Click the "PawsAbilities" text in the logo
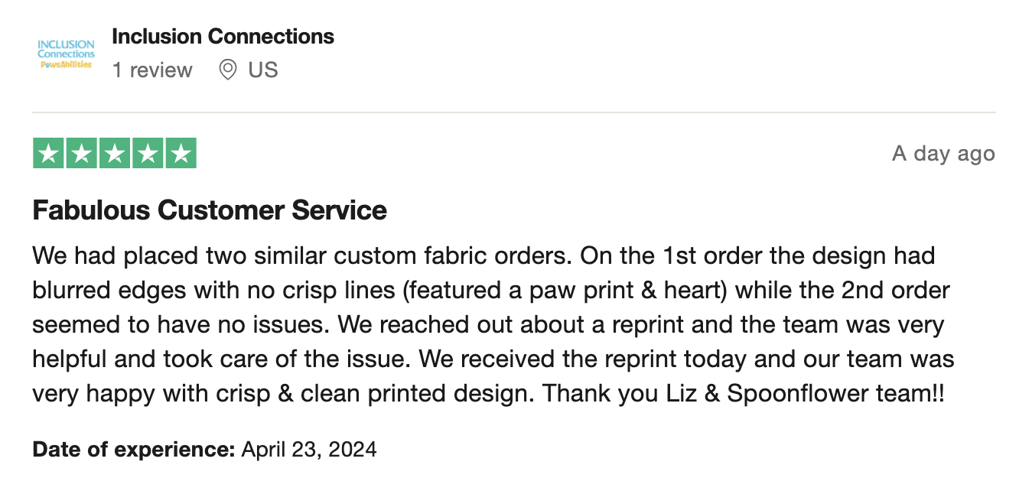This screenshot has height=478, width=1019. (66, 64)
